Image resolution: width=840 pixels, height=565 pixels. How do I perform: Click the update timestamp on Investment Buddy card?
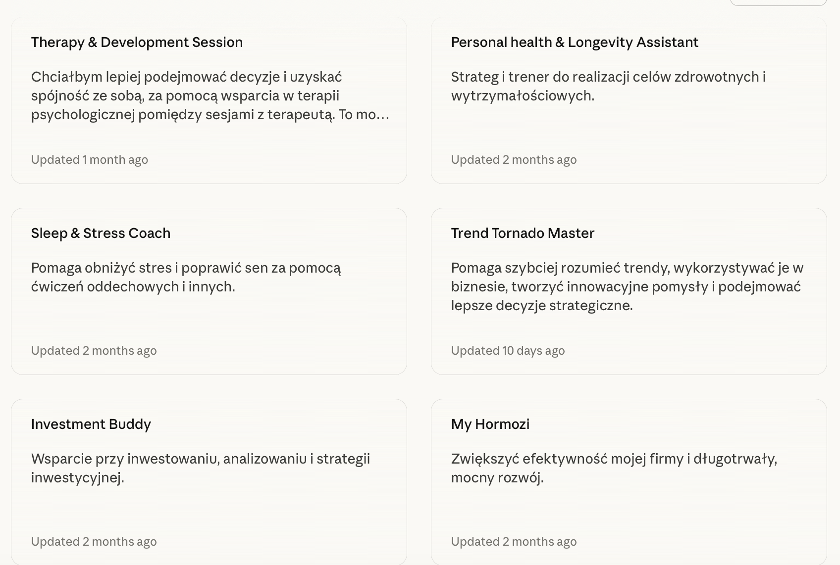coord(94,542)
